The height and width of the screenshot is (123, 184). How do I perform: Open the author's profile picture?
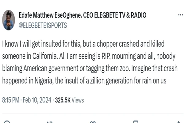9,20
